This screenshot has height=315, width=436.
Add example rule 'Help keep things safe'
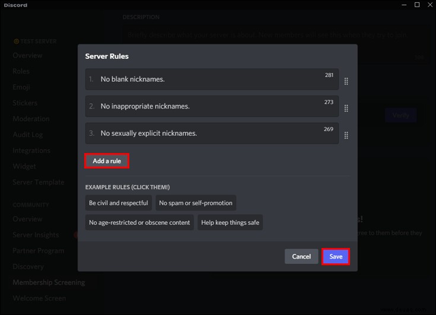click(x=230, y=222)
